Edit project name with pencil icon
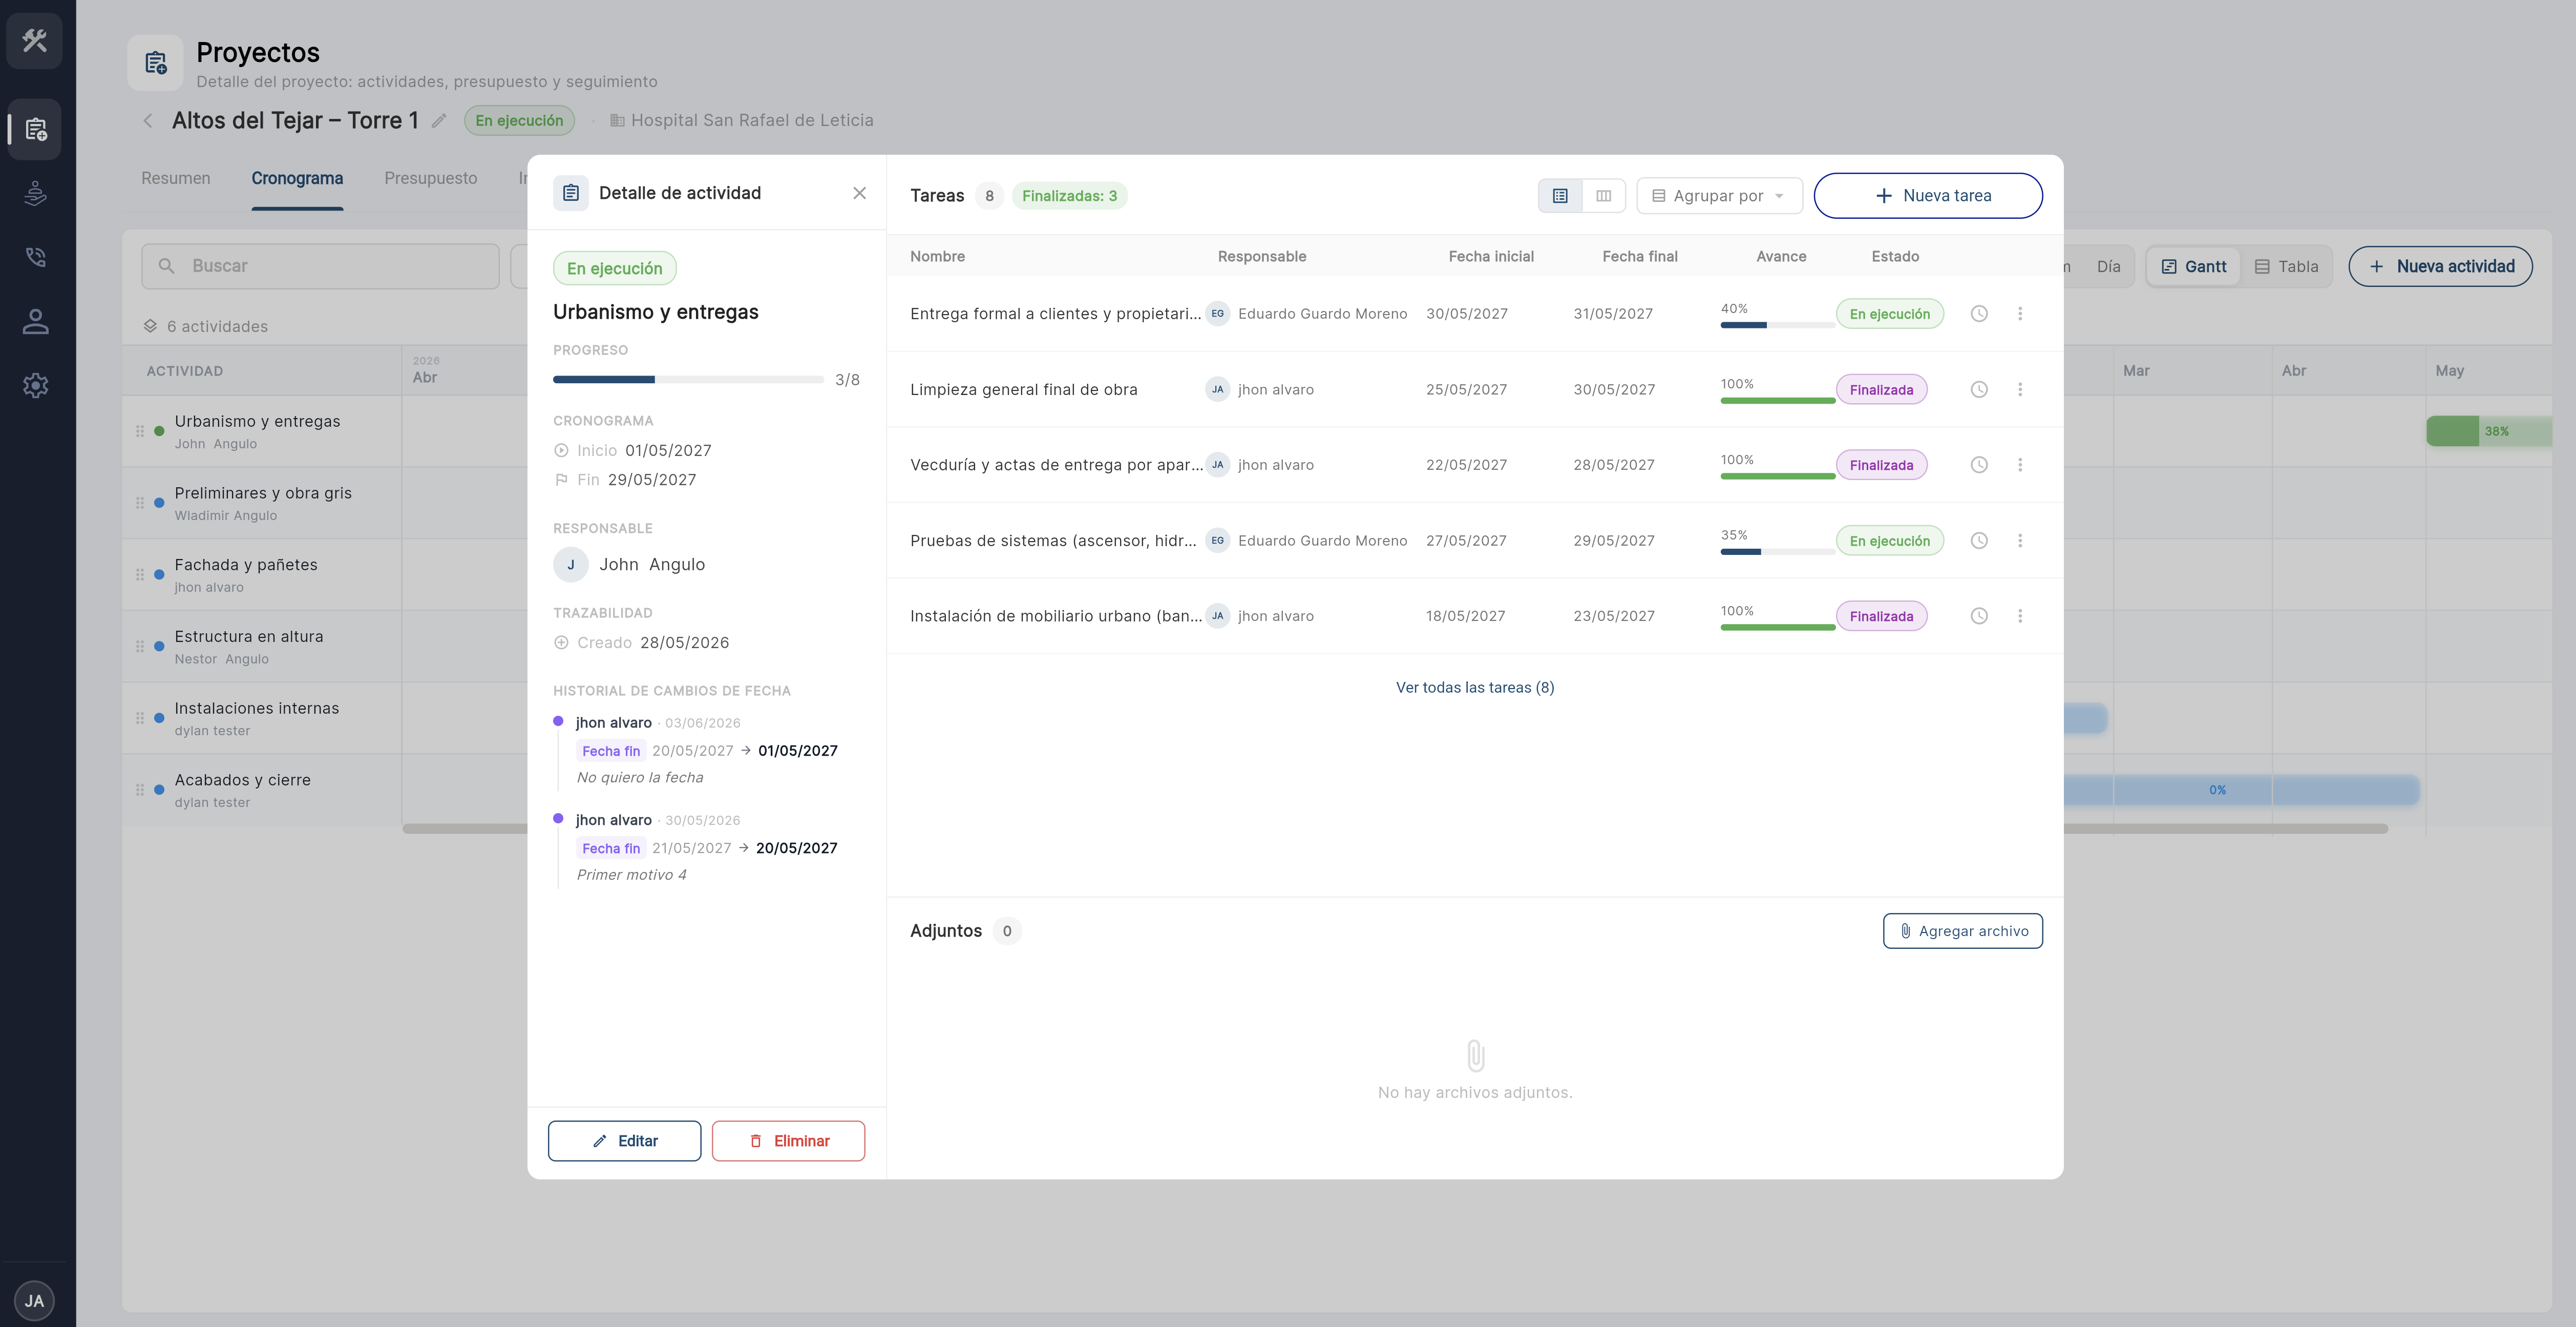2576x1327 pixels. [438, 120]
